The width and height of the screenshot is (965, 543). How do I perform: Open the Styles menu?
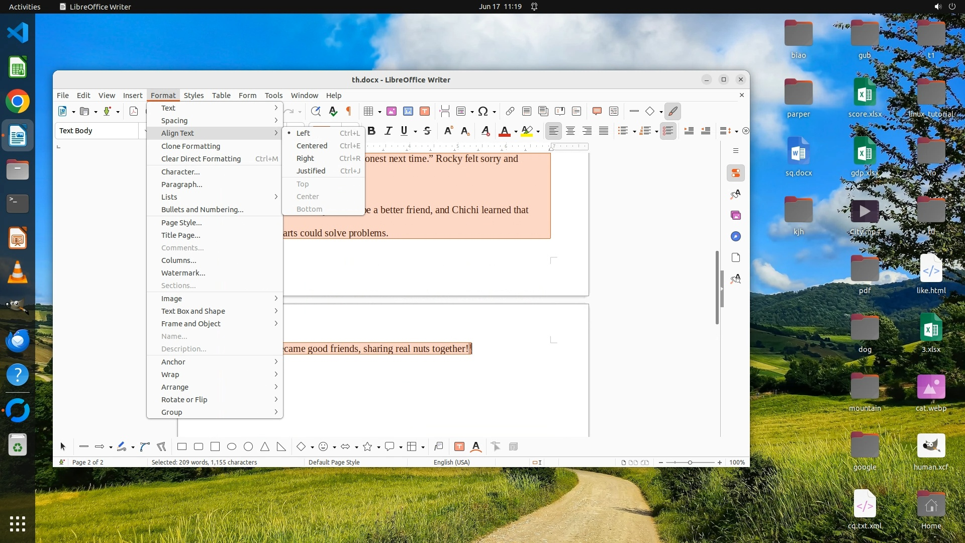(194, 95)
